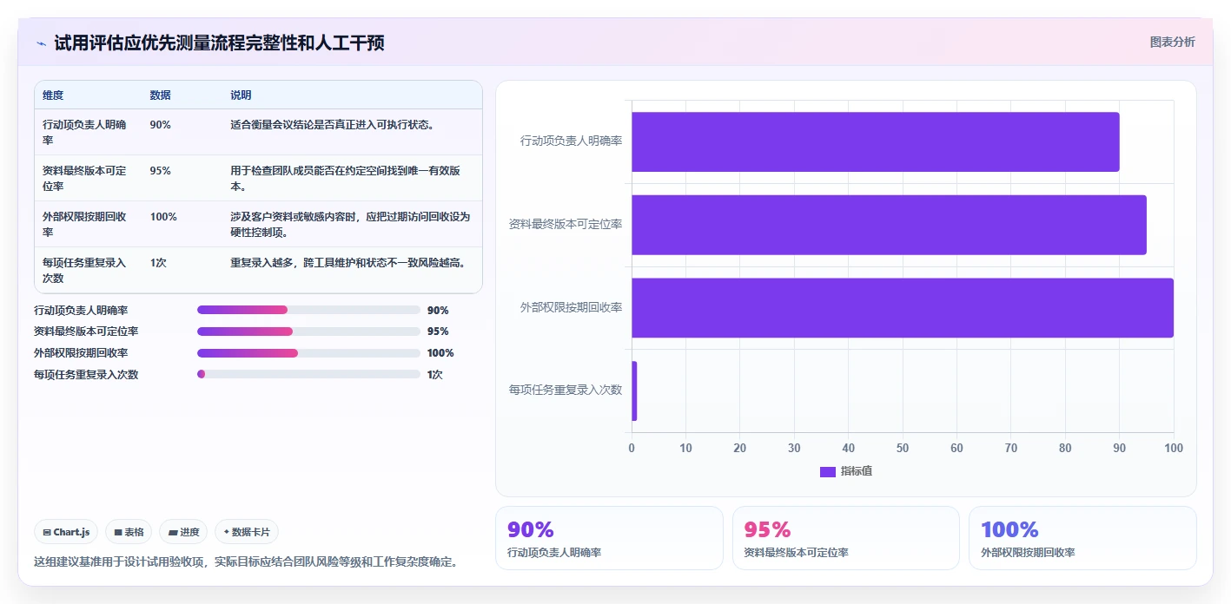Image resolution: width=1231 pixels, height=604 pixels.
Task: Click 外部权限按期回收率 in the table
Action: tap(85, 224)
